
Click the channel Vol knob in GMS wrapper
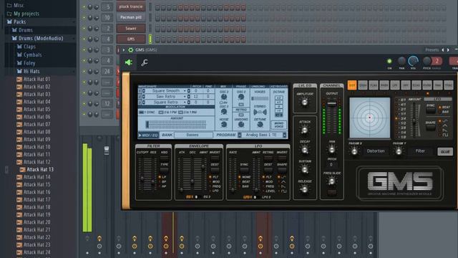[x=413, y=61]
